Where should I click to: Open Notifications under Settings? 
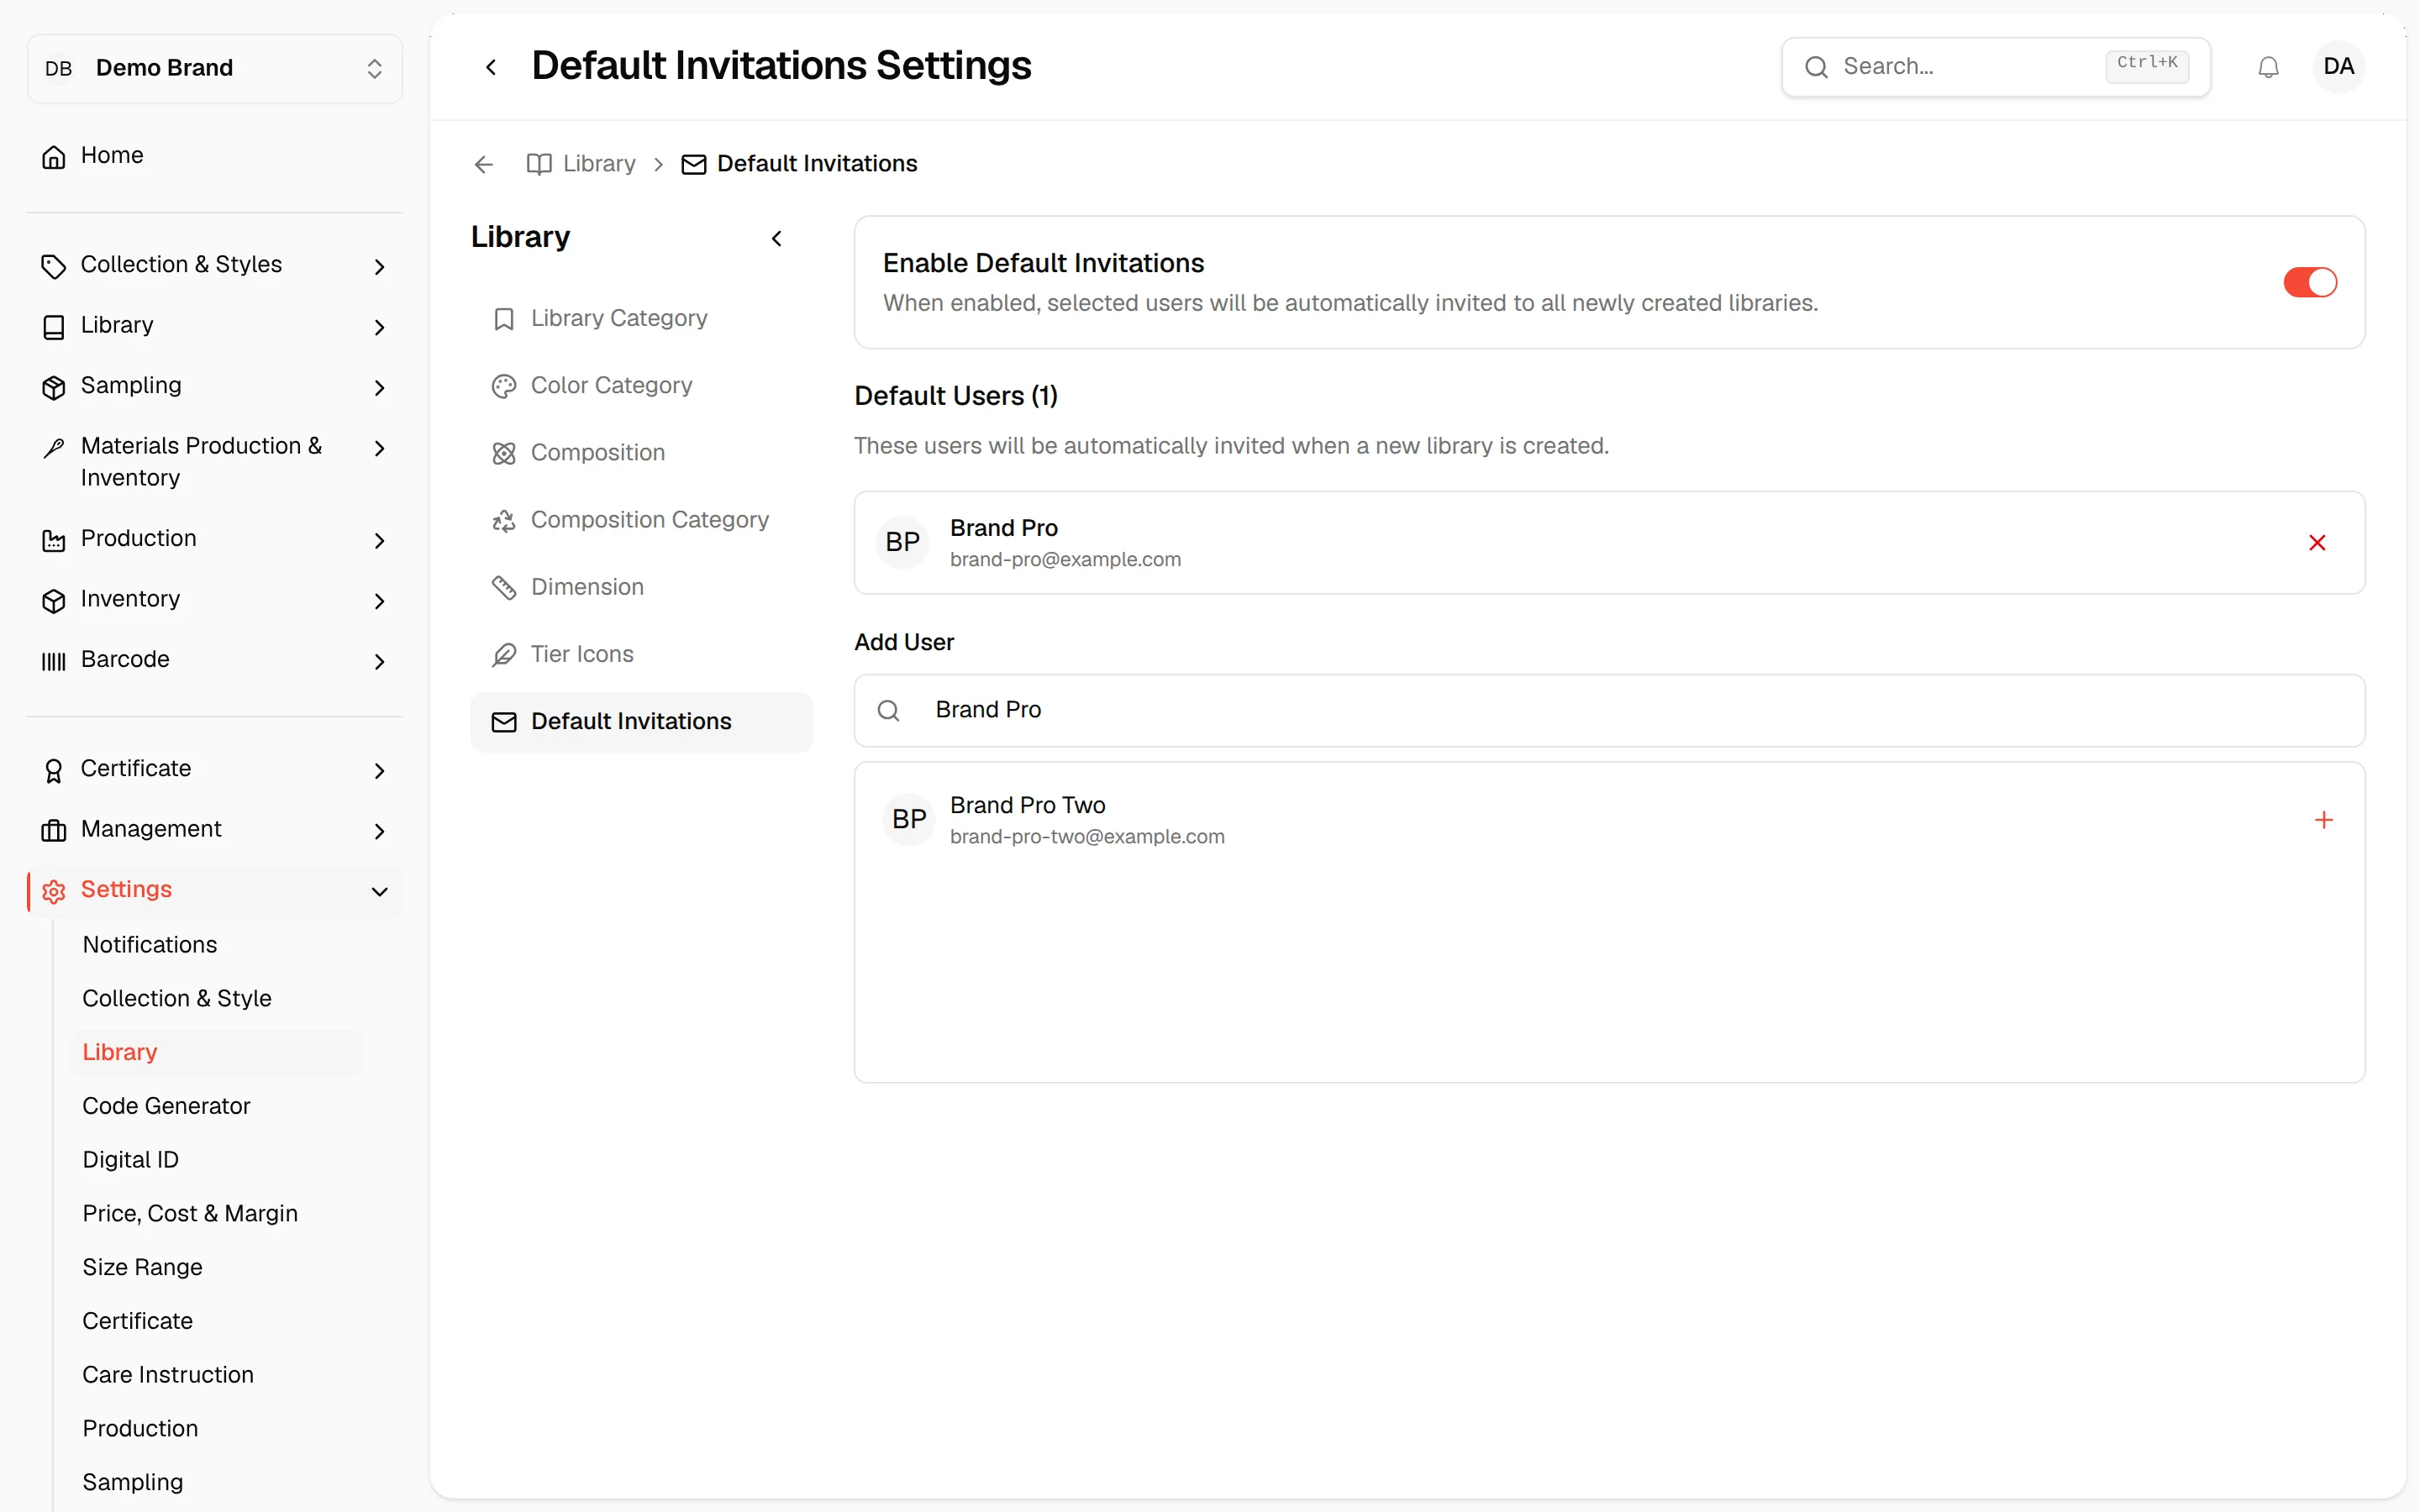(x=150, y=945)
